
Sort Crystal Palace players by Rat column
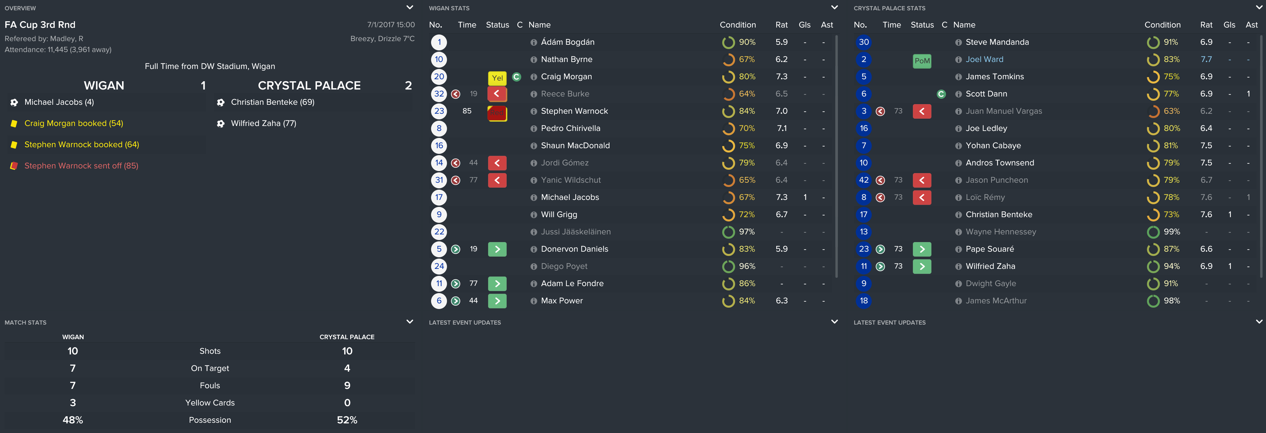(1206, 25)
